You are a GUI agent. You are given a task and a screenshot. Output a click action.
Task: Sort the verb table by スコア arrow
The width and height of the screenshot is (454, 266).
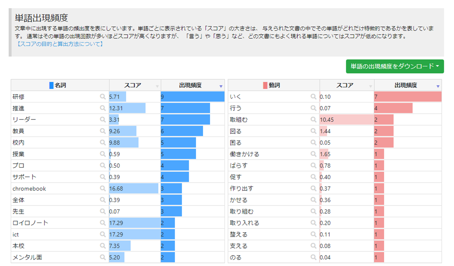point(370,86)
